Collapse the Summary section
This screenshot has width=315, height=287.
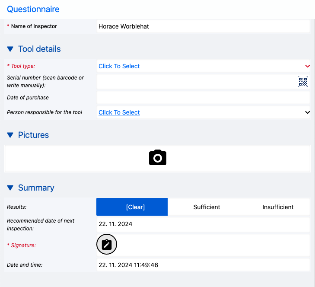coord(10,188)
